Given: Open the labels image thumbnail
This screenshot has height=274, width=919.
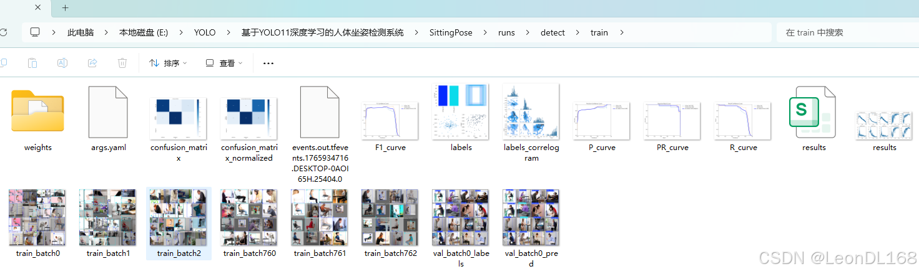Looking at the screenshot, I should pyautogui.click(x=461, y=111).
